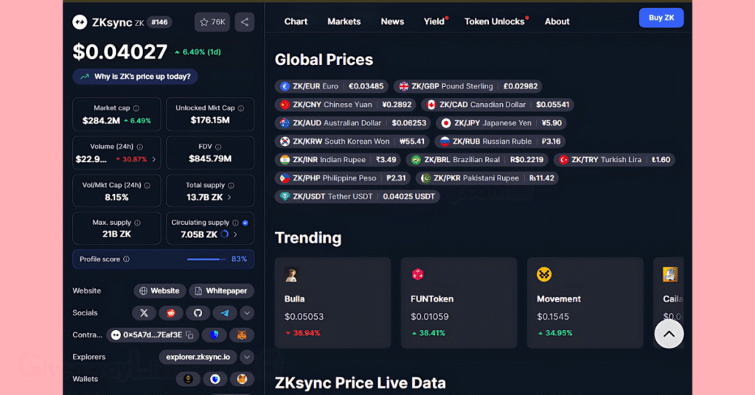Select the ZK/BRL Brazilian Real chip
This screenshot has width=755, height=395.
coord(477,160)
